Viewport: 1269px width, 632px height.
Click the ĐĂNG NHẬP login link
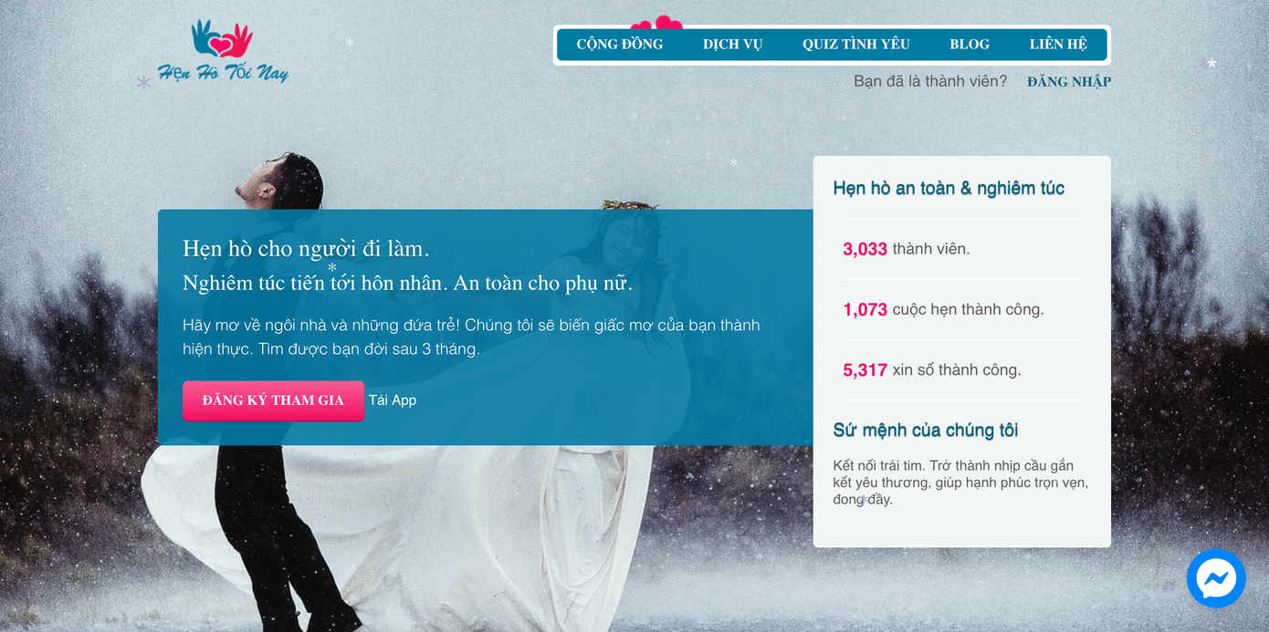[x=1069, y=81]
